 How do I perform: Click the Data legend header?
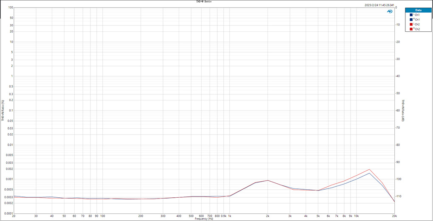tap(418, 10)
